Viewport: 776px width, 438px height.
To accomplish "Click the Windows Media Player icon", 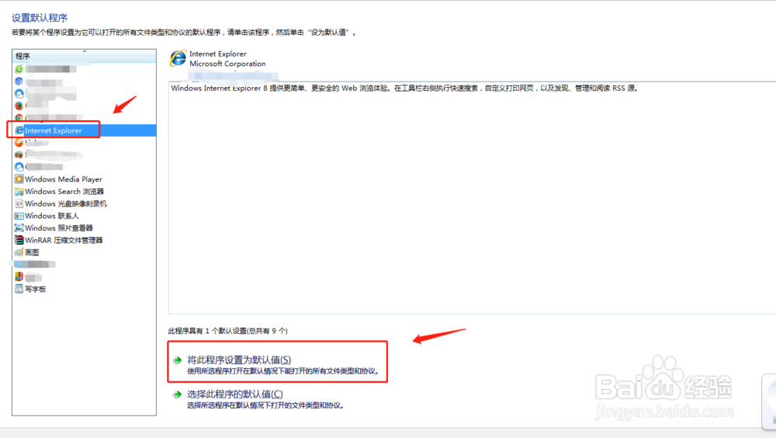I will coord(19,179).
